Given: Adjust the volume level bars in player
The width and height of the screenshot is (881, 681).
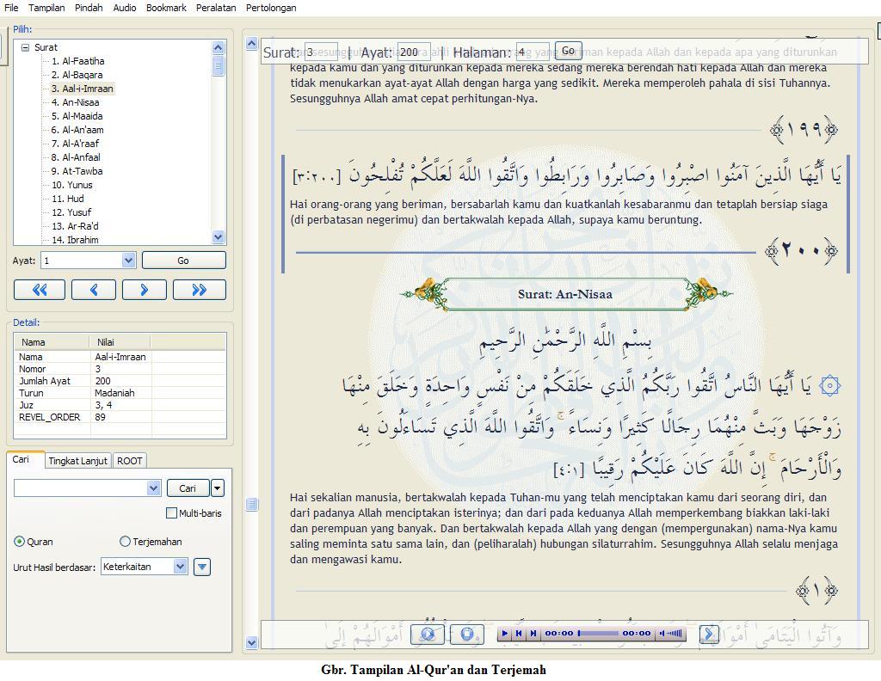Looking at the screenshot, I should tap(675, 634).
